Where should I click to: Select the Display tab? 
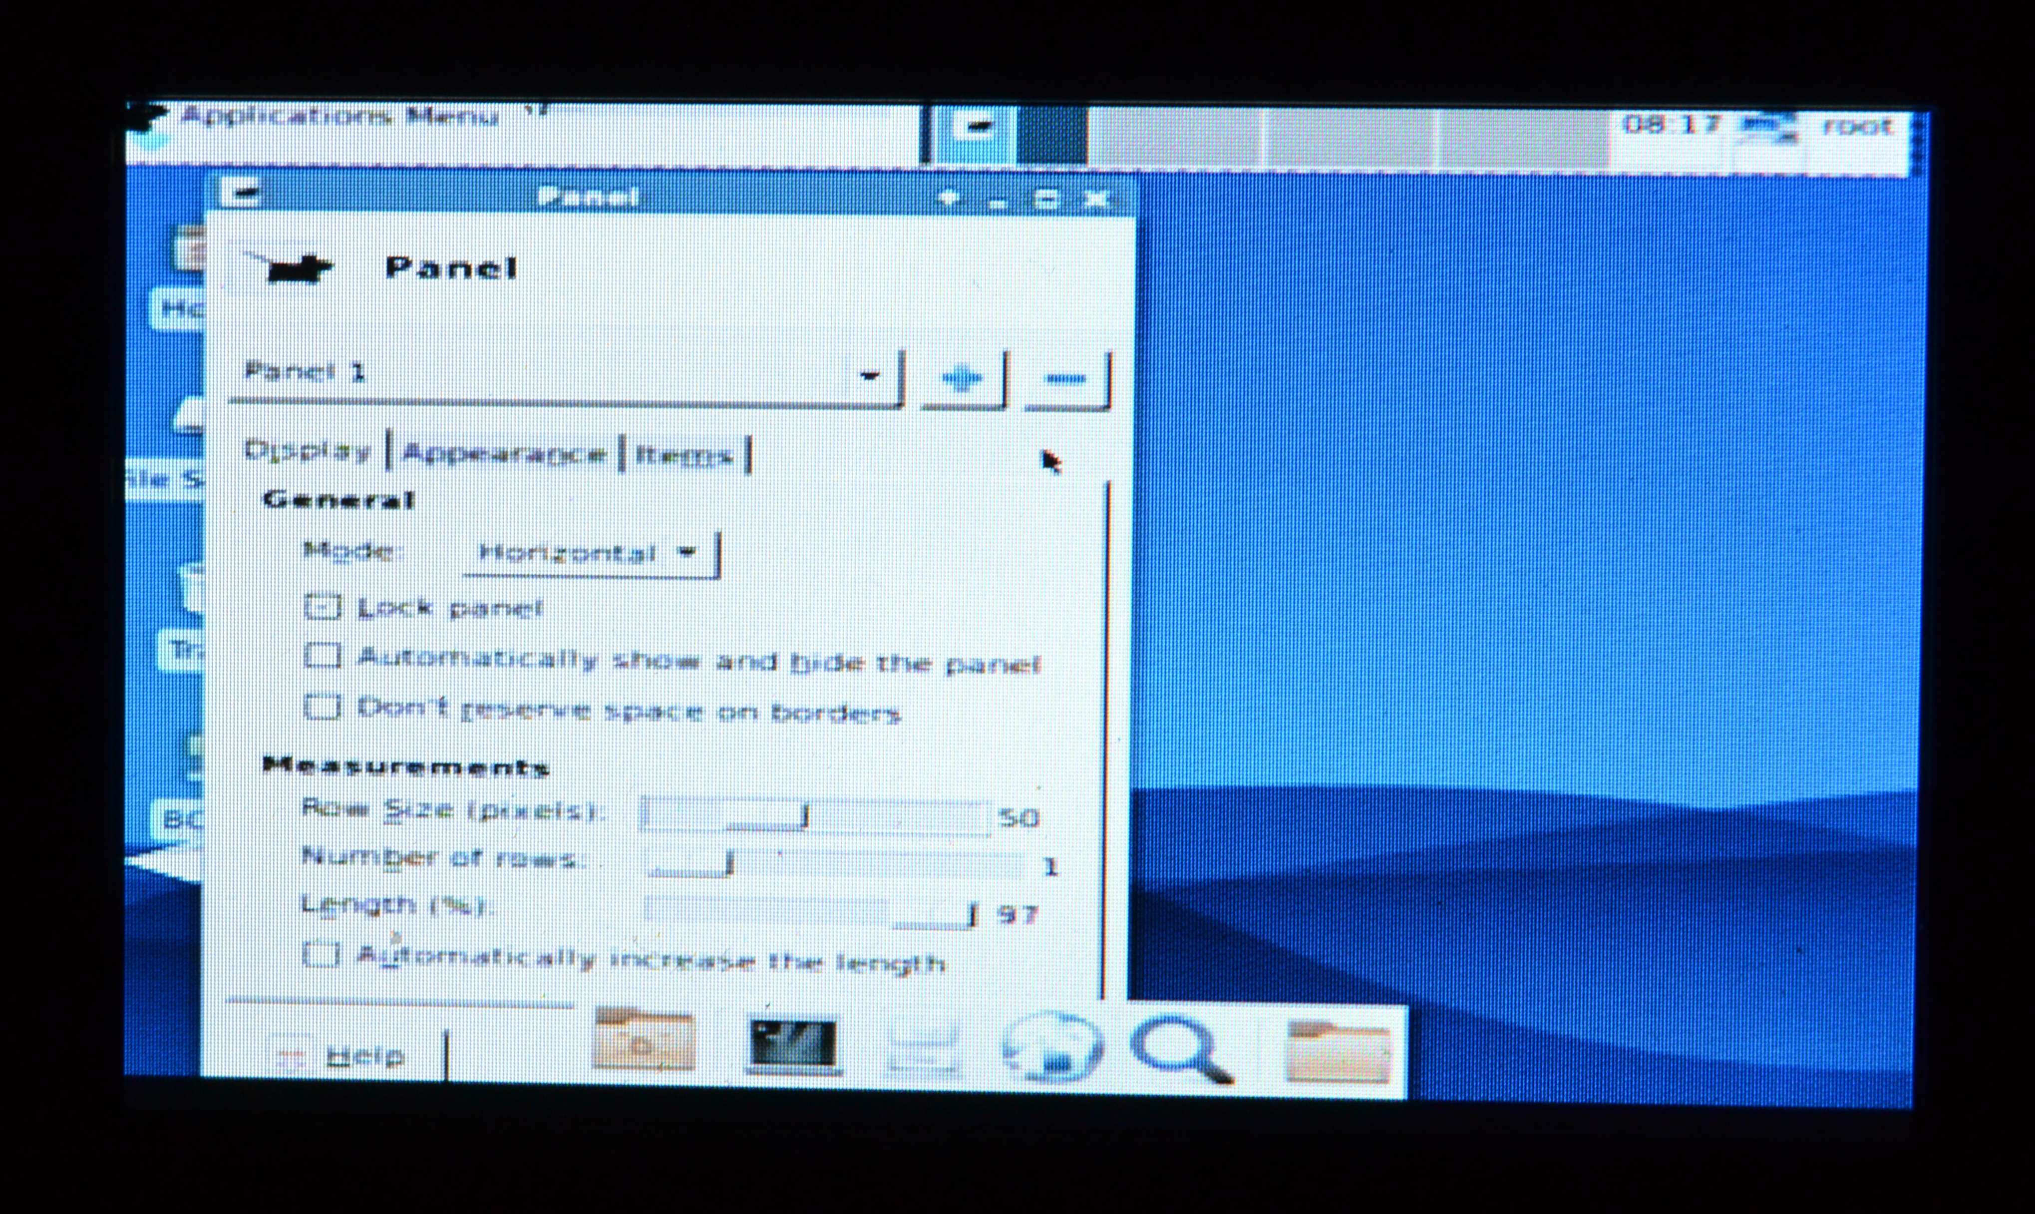pyautogui.click(x=308, y=452)
